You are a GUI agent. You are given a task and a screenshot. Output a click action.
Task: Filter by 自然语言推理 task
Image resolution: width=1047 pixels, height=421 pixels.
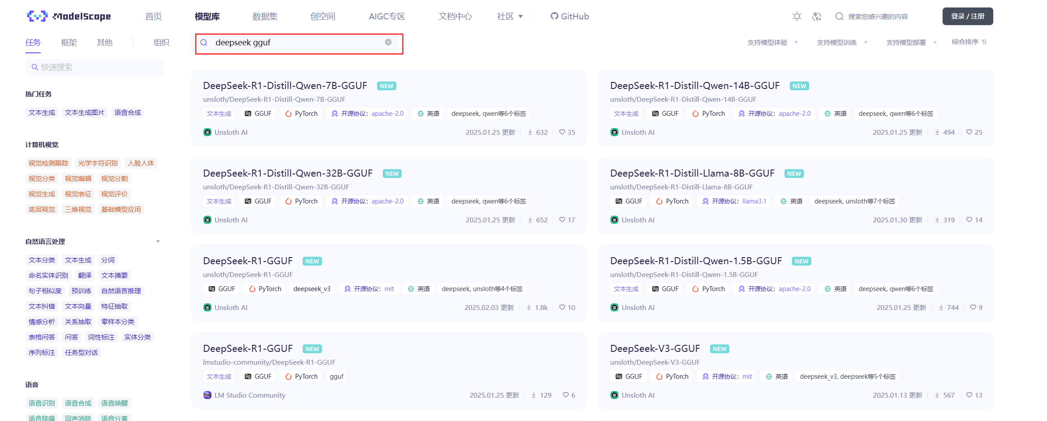click(x=121, y=291)
